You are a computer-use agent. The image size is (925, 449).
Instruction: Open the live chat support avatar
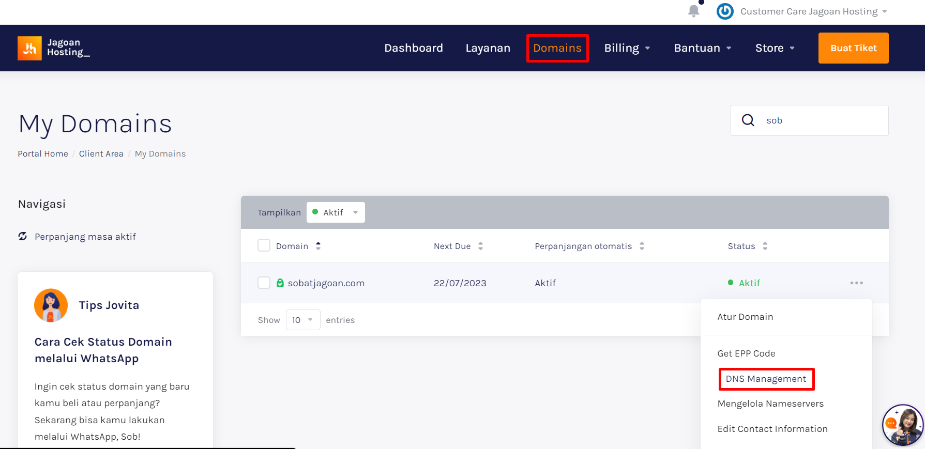[x=903, y=425]
